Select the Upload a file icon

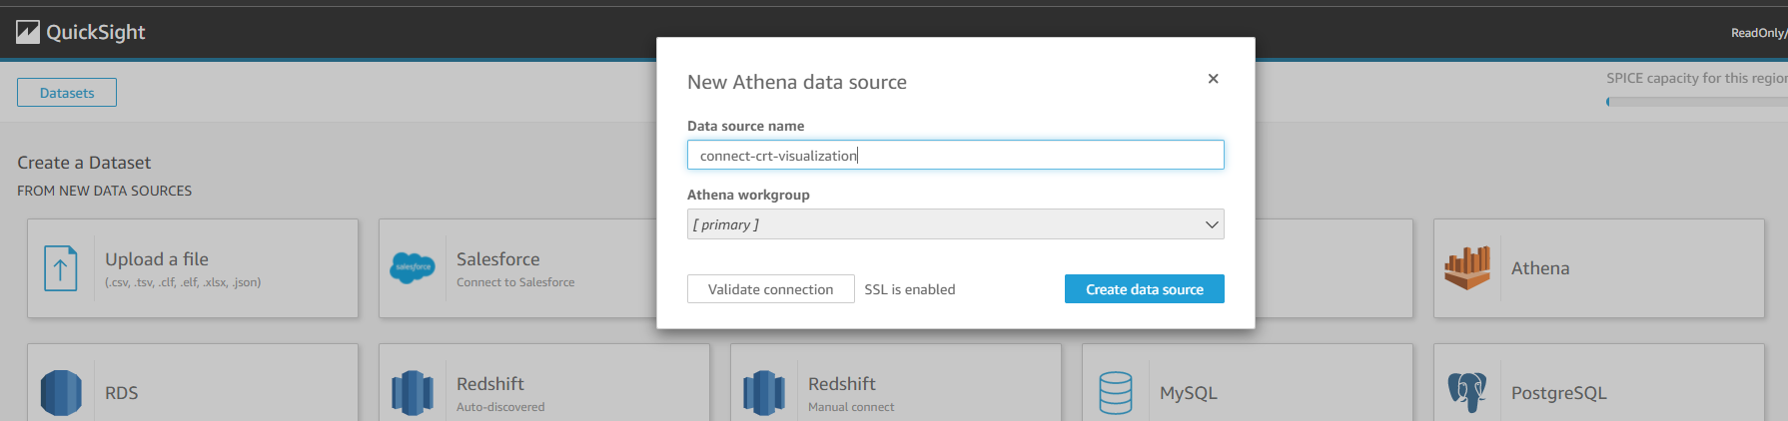pyautogui.click(x=61, y=268)
